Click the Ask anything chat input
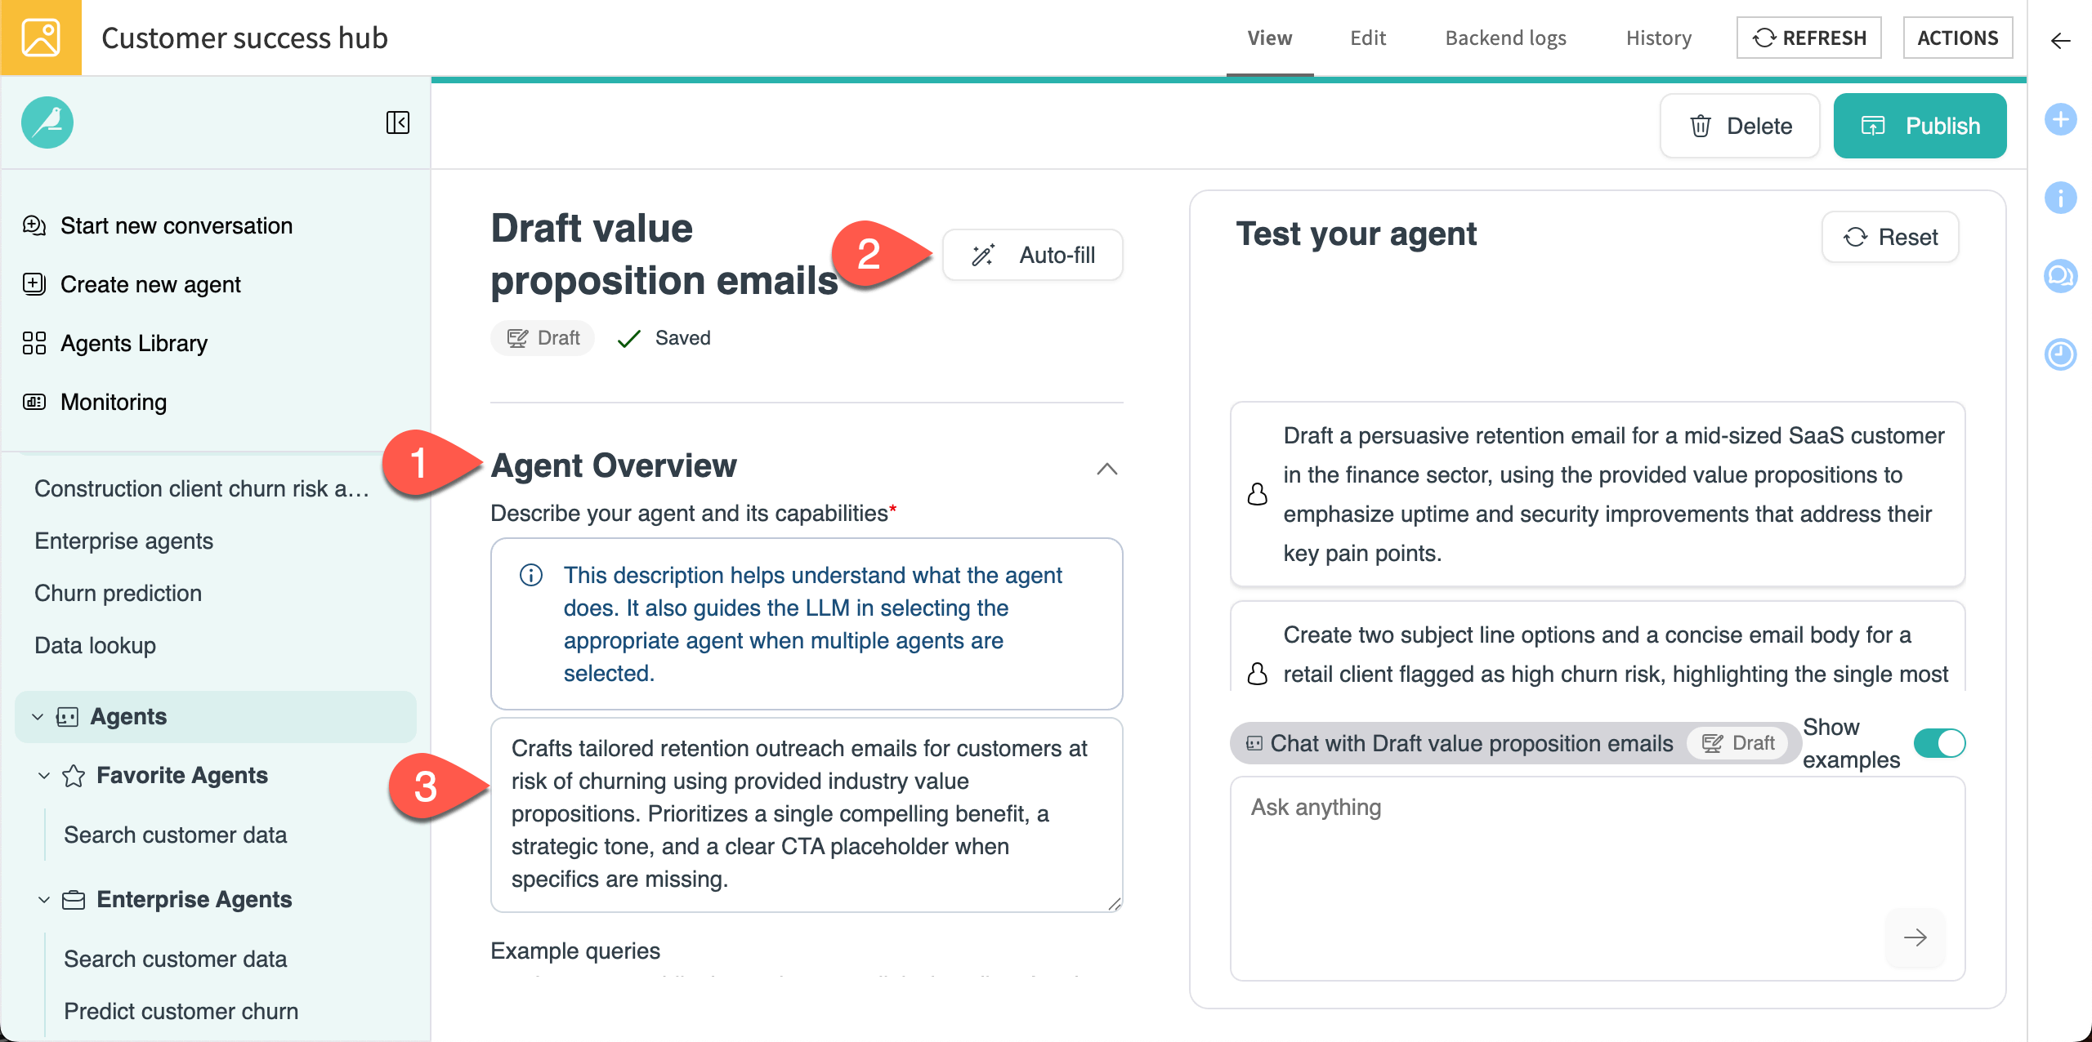Screen dimensions: 2092x1042 1553,857
